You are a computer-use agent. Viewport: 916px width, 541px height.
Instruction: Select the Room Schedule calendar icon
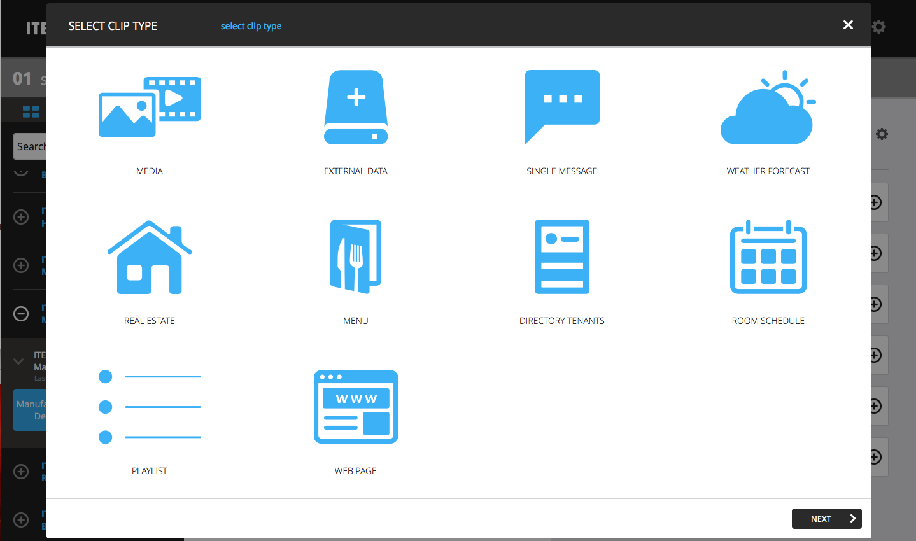click(768, 257)
